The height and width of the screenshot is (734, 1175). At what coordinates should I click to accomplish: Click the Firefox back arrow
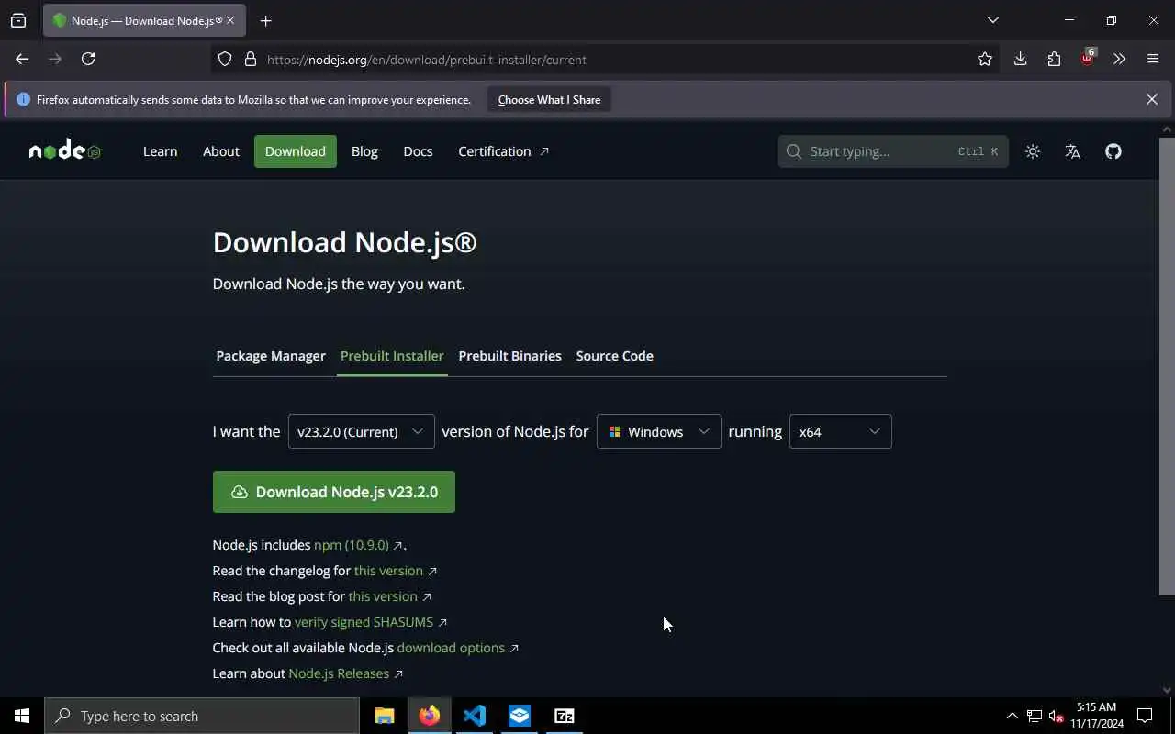(x=22, y=59)
